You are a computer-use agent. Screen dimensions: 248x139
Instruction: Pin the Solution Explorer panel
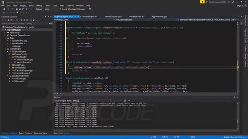[48, 17]
